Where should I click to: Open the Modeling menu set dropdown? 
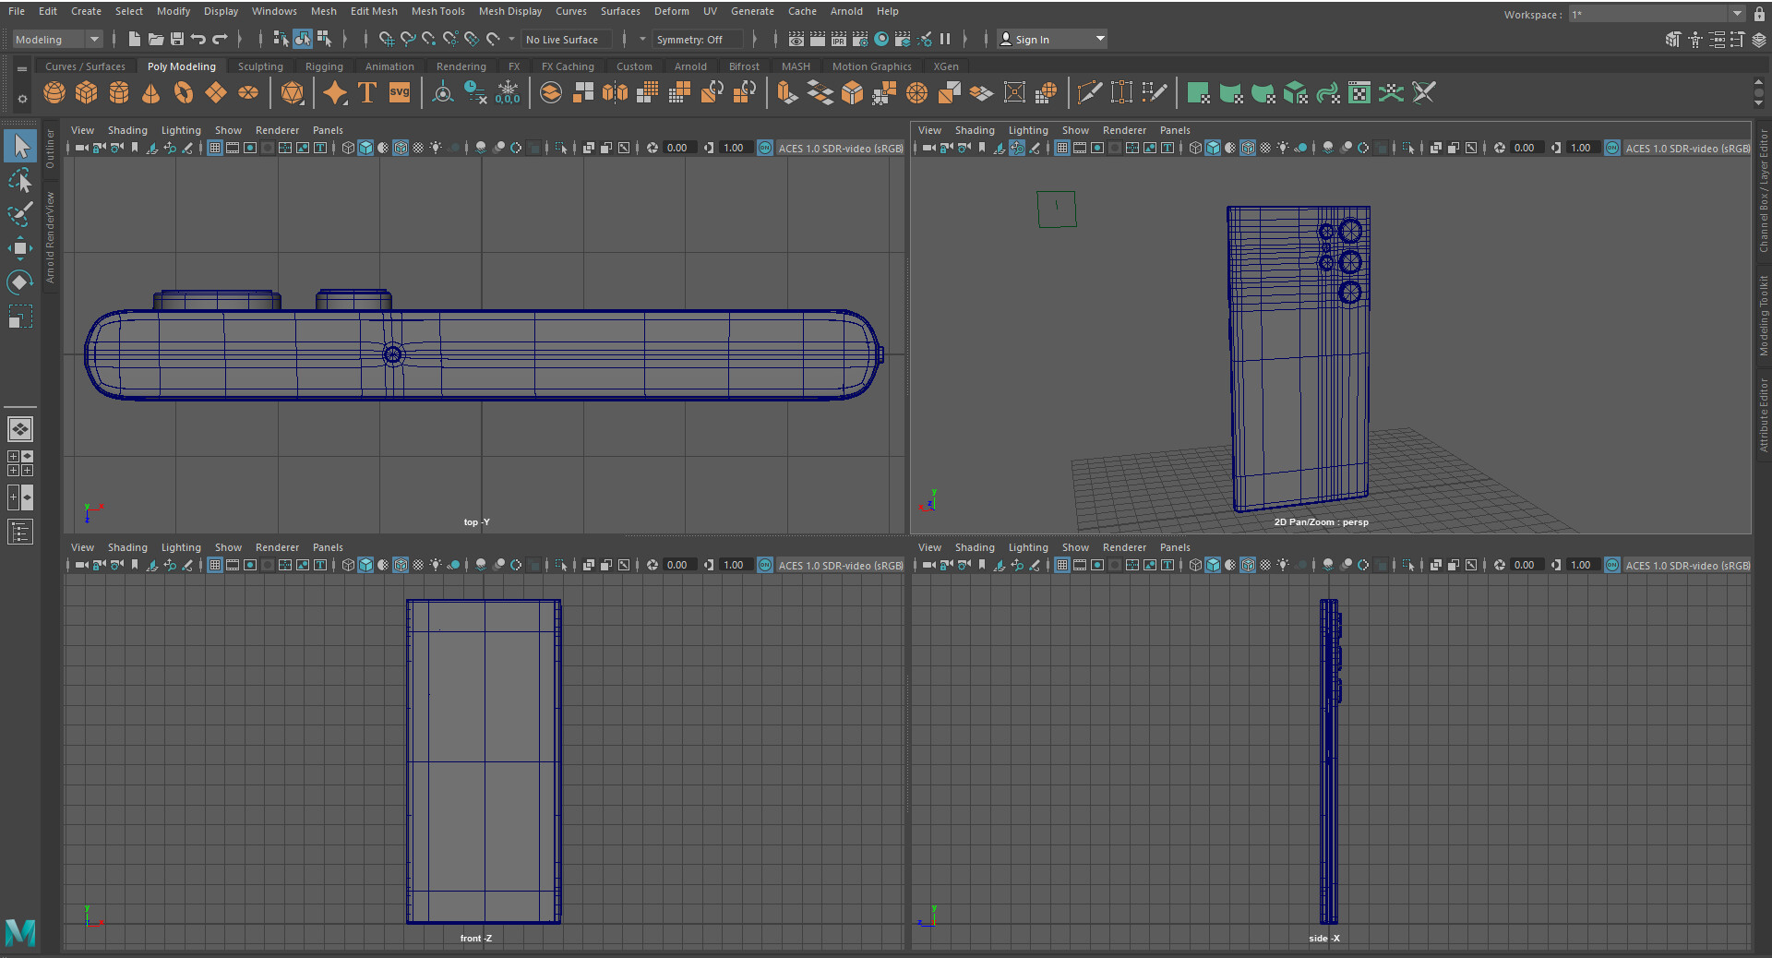55,39
